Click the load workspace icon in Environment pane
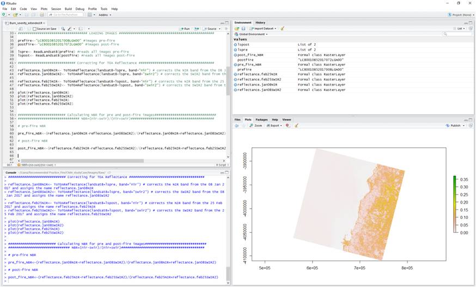 pos(237,28)
